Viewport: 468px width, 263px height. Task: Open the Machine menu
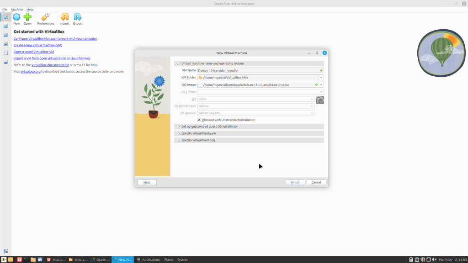click(x=17, y=10)
